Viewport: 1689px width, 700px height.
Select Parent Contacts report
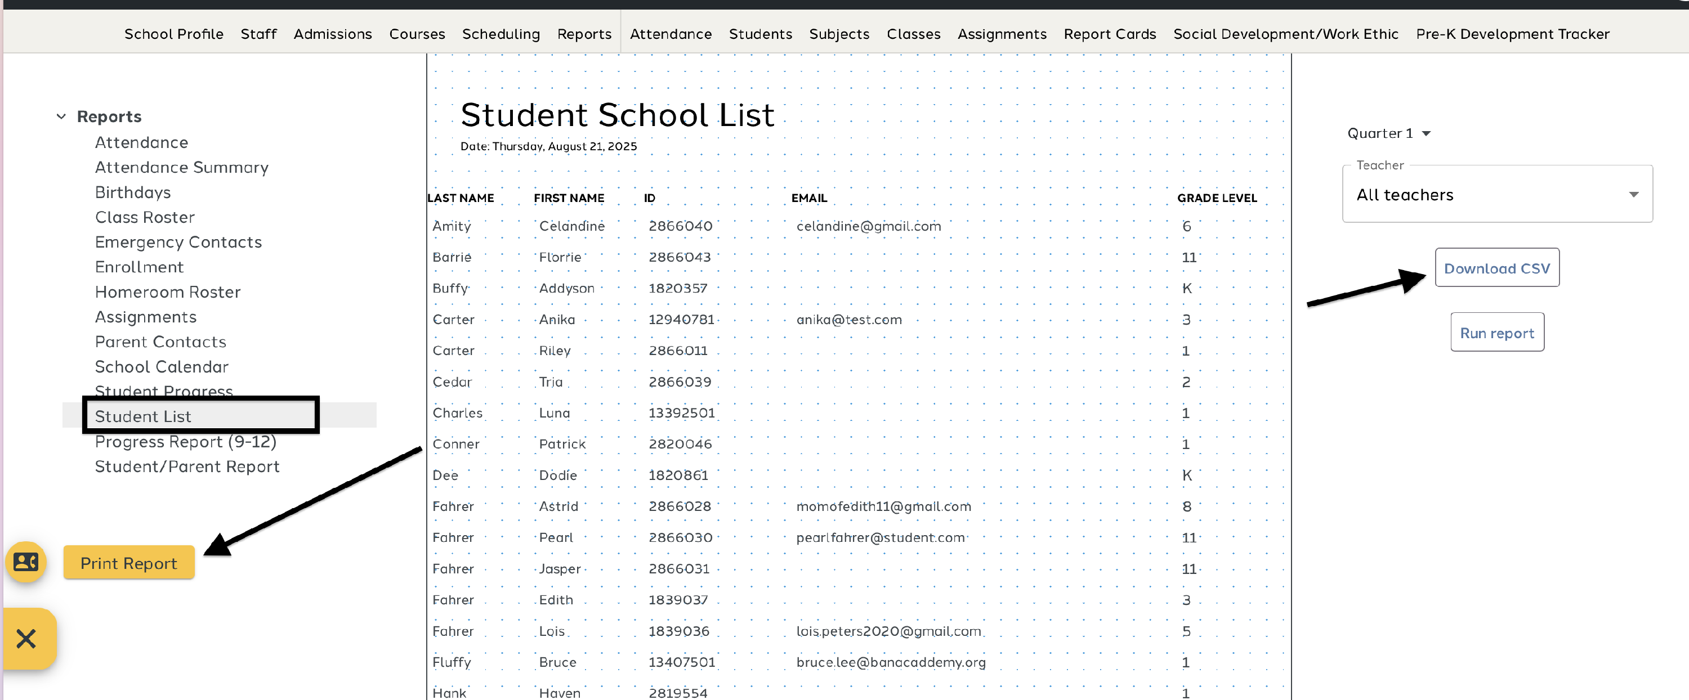160,342
